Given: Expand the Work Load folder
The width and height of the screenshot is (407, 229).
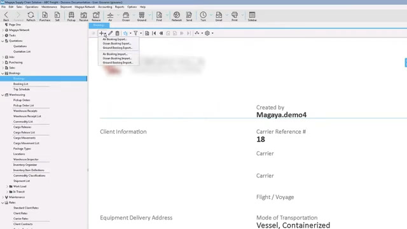Looking at the screenshot, I should pyautogui.click(x=7, y=186).
